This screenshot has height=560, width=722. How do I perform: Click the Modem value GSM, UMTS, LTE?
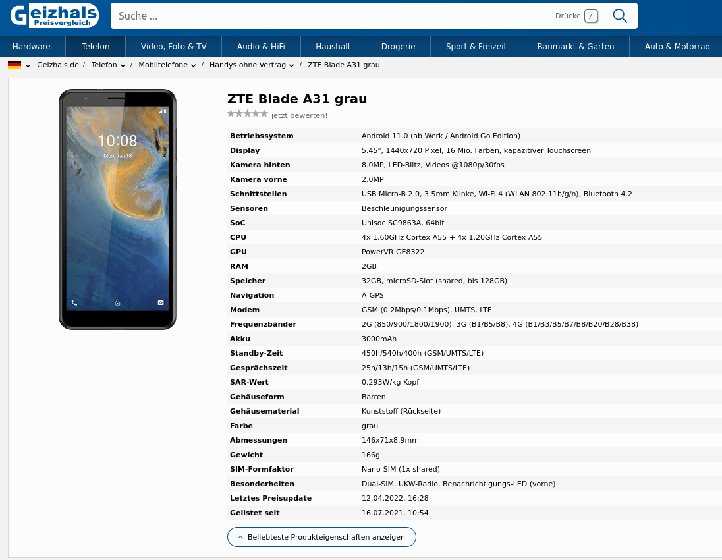(426, 310)
